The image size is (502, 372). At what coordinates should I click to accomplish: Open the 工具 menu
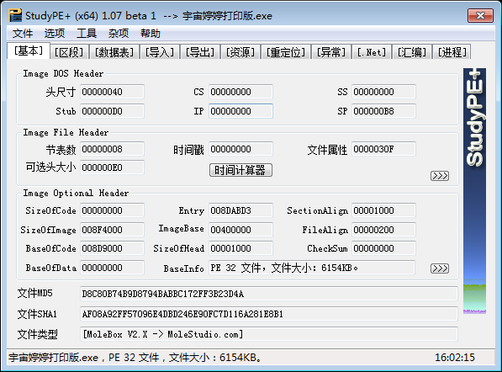[x=87, y=34]
